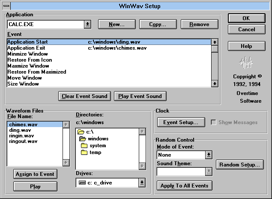The image size is (272, 199).
Task: Select the windows folder in Directories
Action: coord(98,139)
